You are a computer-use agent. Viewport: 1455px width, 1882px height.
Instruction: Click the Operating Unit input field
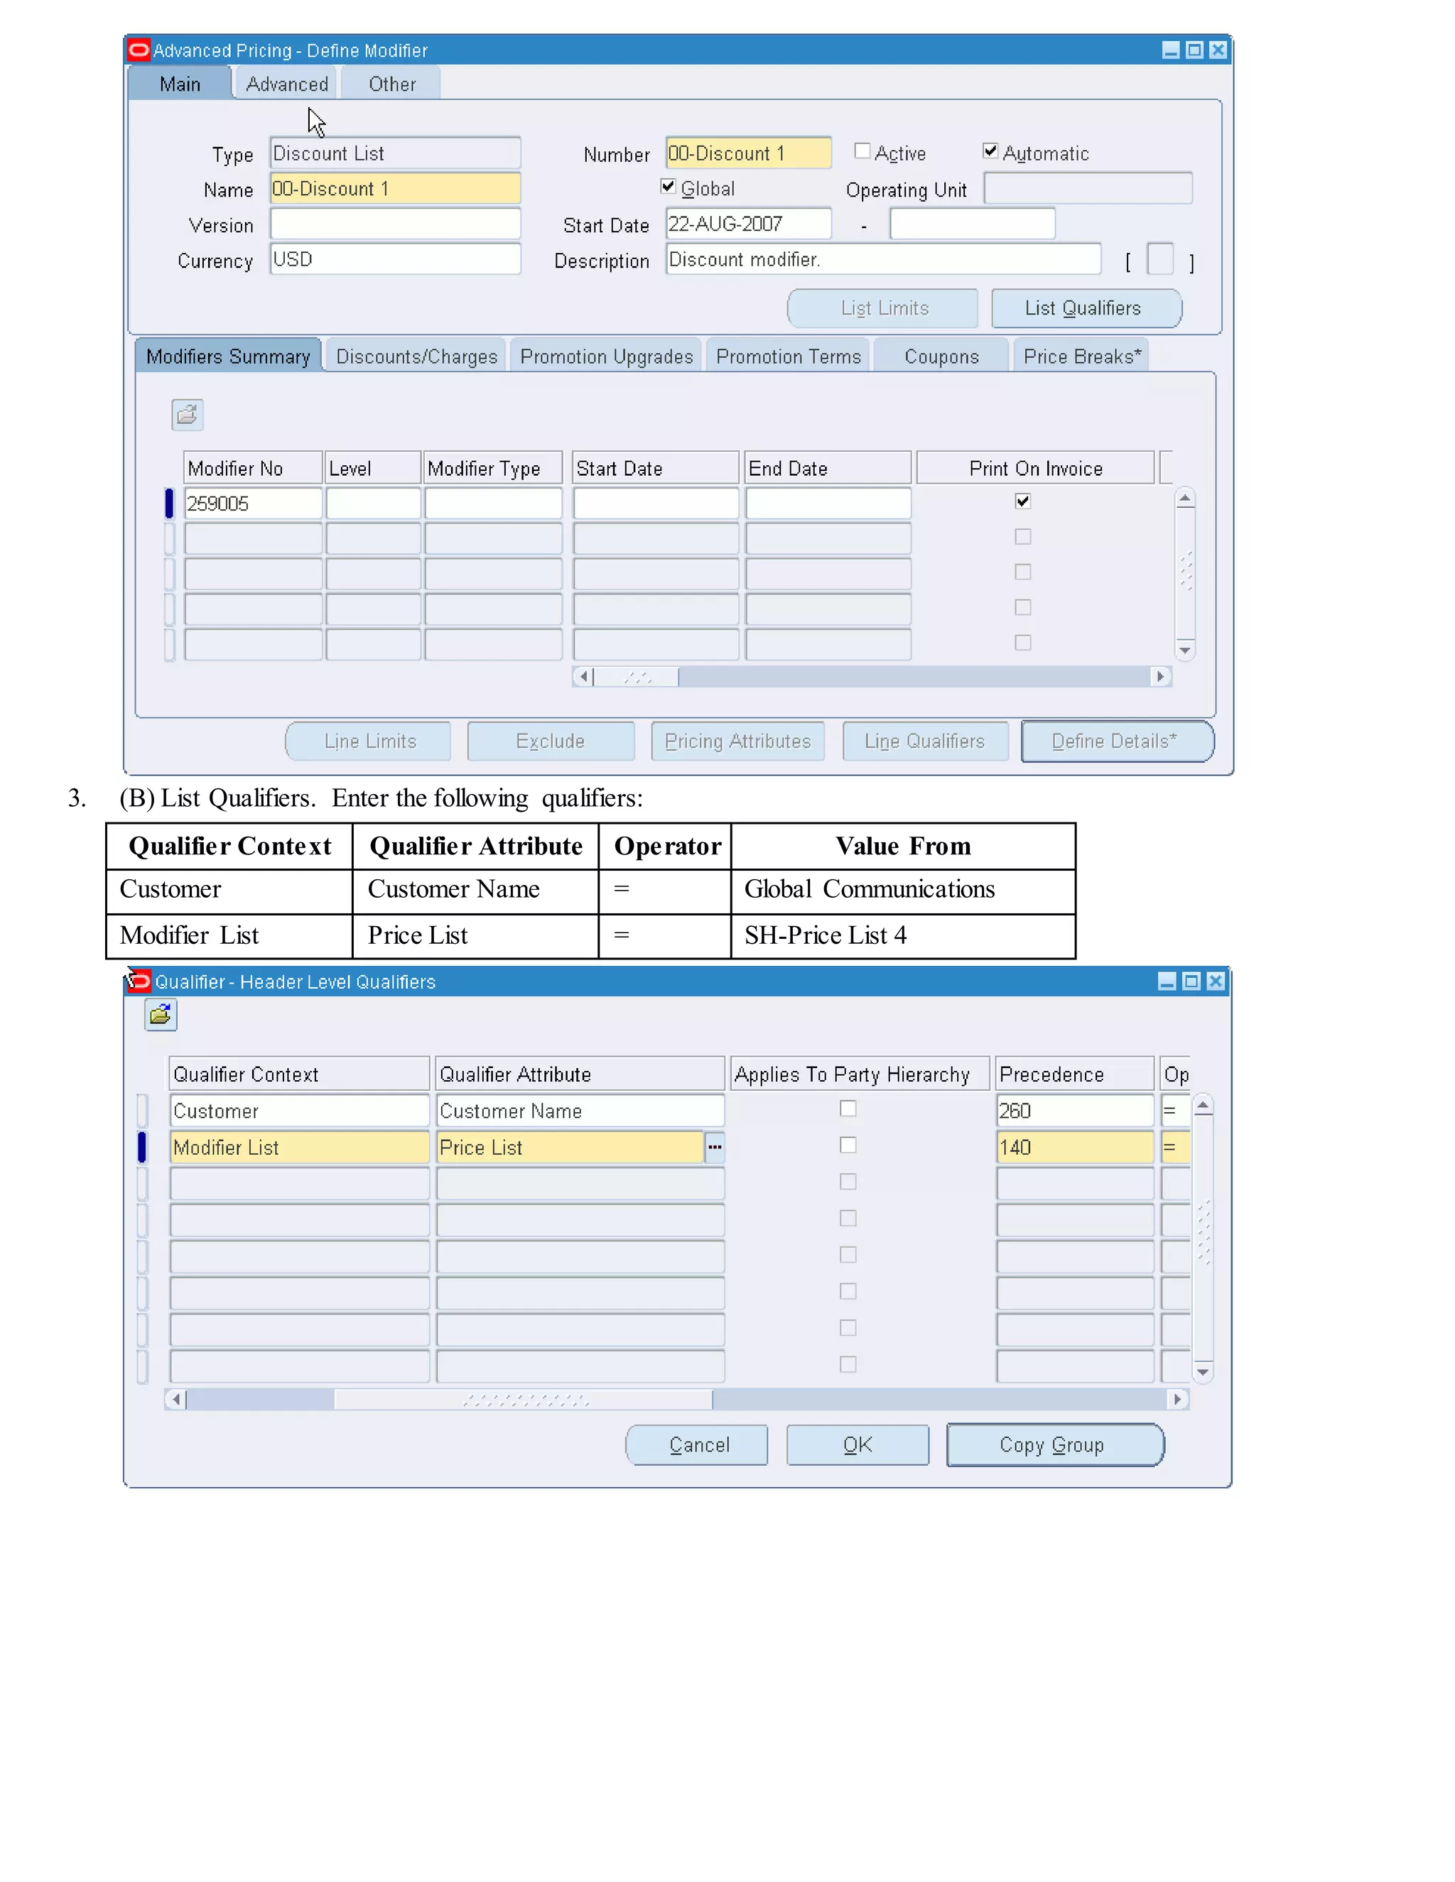1087,189
